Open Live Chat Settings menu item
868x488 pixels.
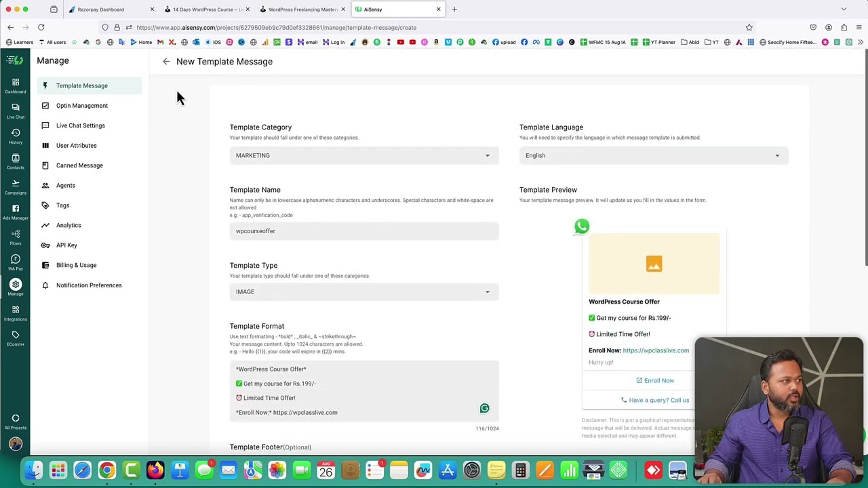90,125
